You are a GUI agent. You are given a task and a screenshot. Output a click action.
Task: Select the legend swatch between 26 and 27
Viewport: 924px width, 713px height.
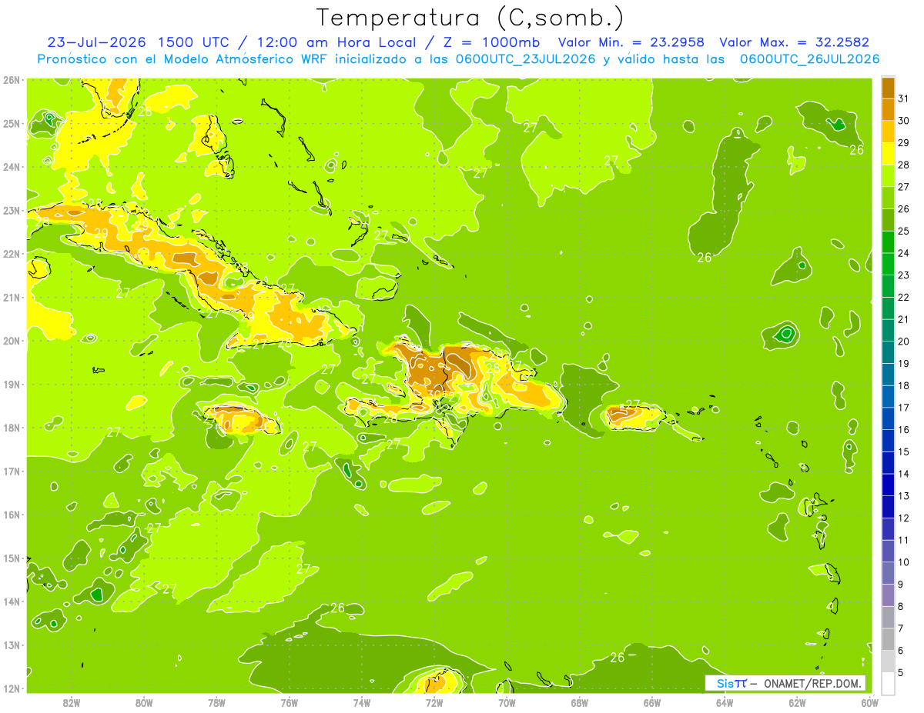(x=888, y=198)
